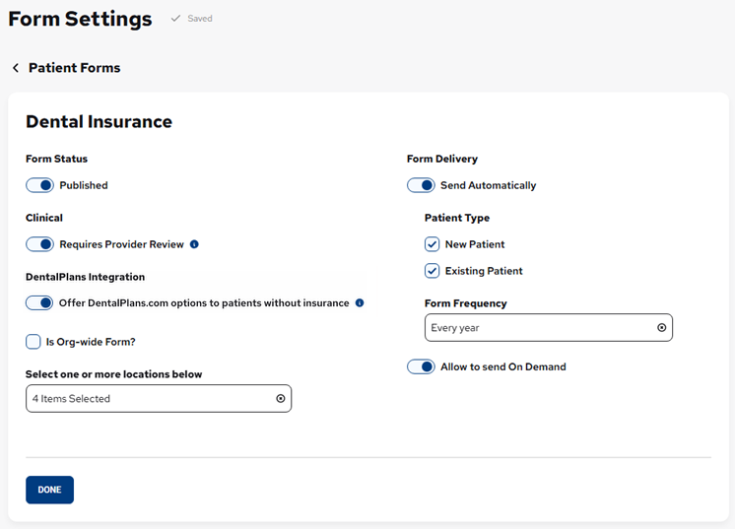The image size is (735, 529).
Task: Click the Dental Insurance heading
Action: click(x=99, y=122)
